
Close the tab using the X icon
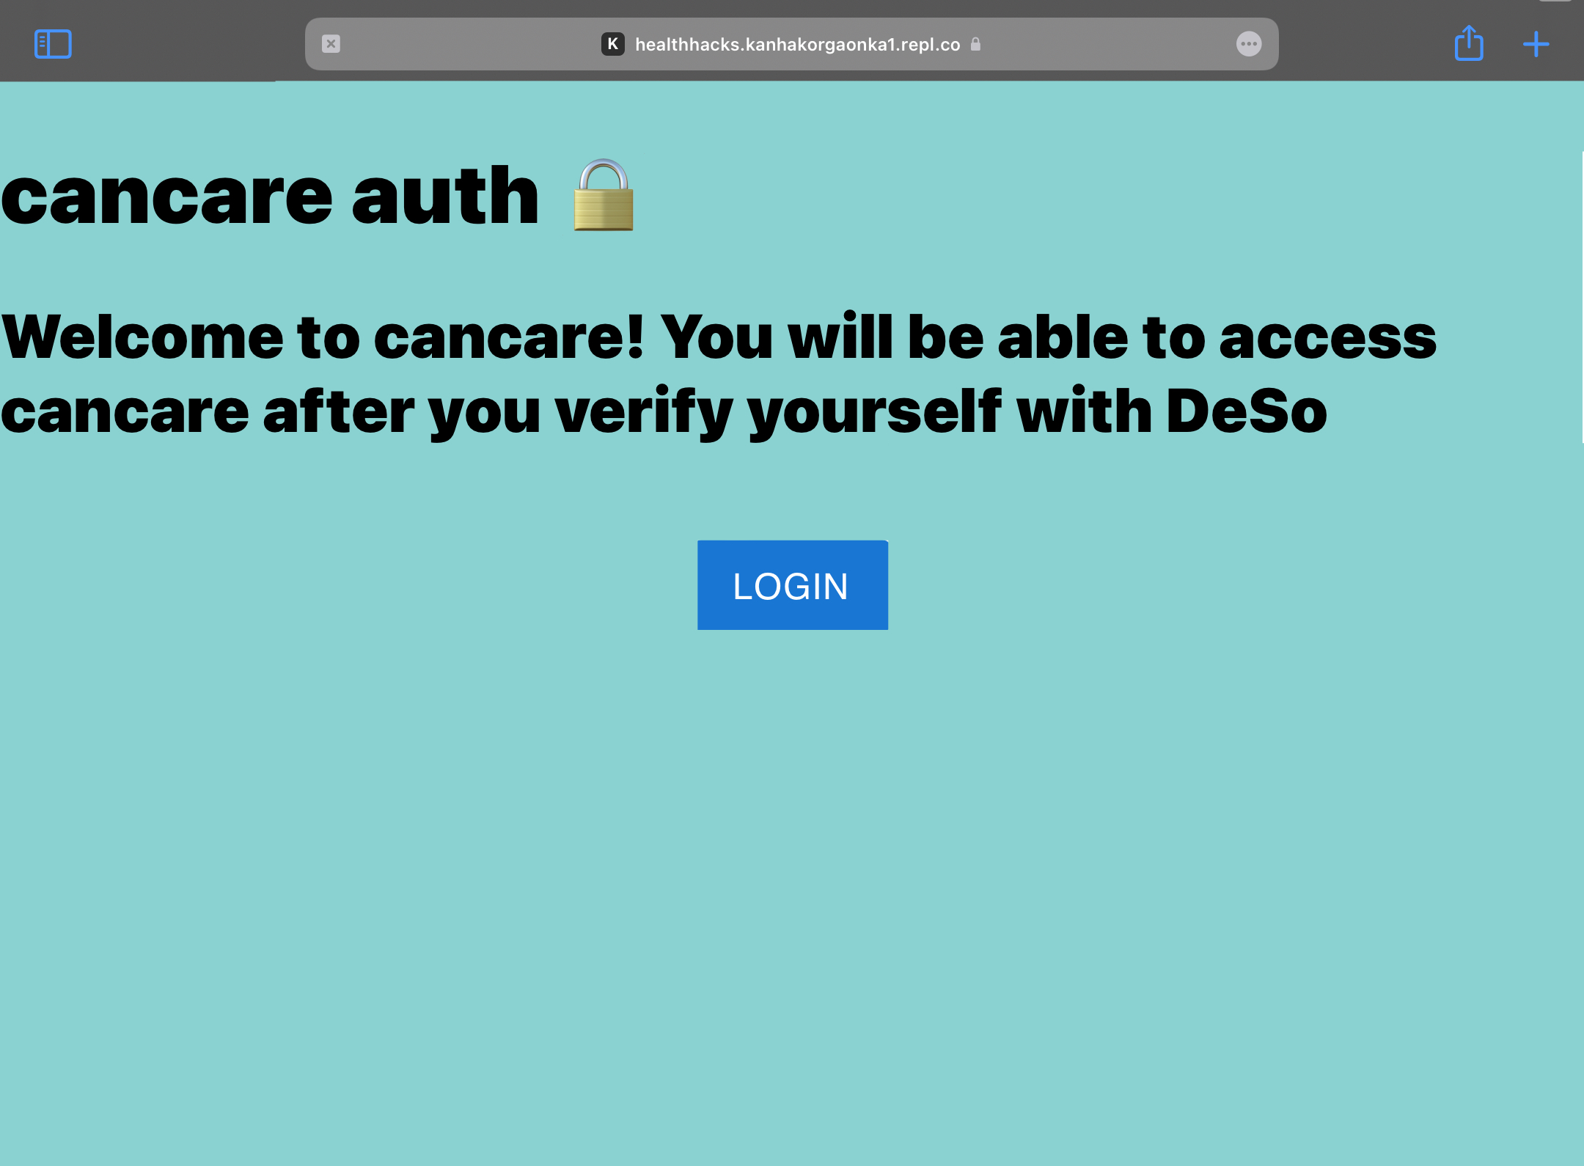[x=331, y=44]
